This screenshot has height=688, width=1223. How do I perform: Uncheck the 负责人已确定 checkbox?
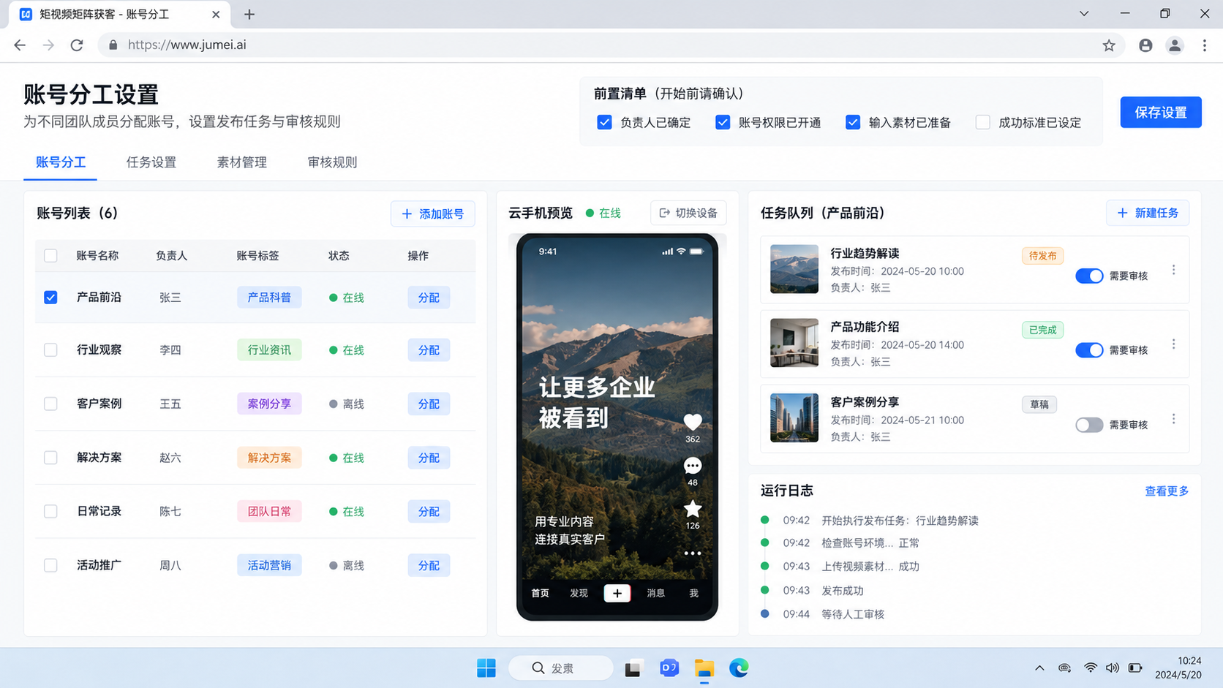click(604, 122)
